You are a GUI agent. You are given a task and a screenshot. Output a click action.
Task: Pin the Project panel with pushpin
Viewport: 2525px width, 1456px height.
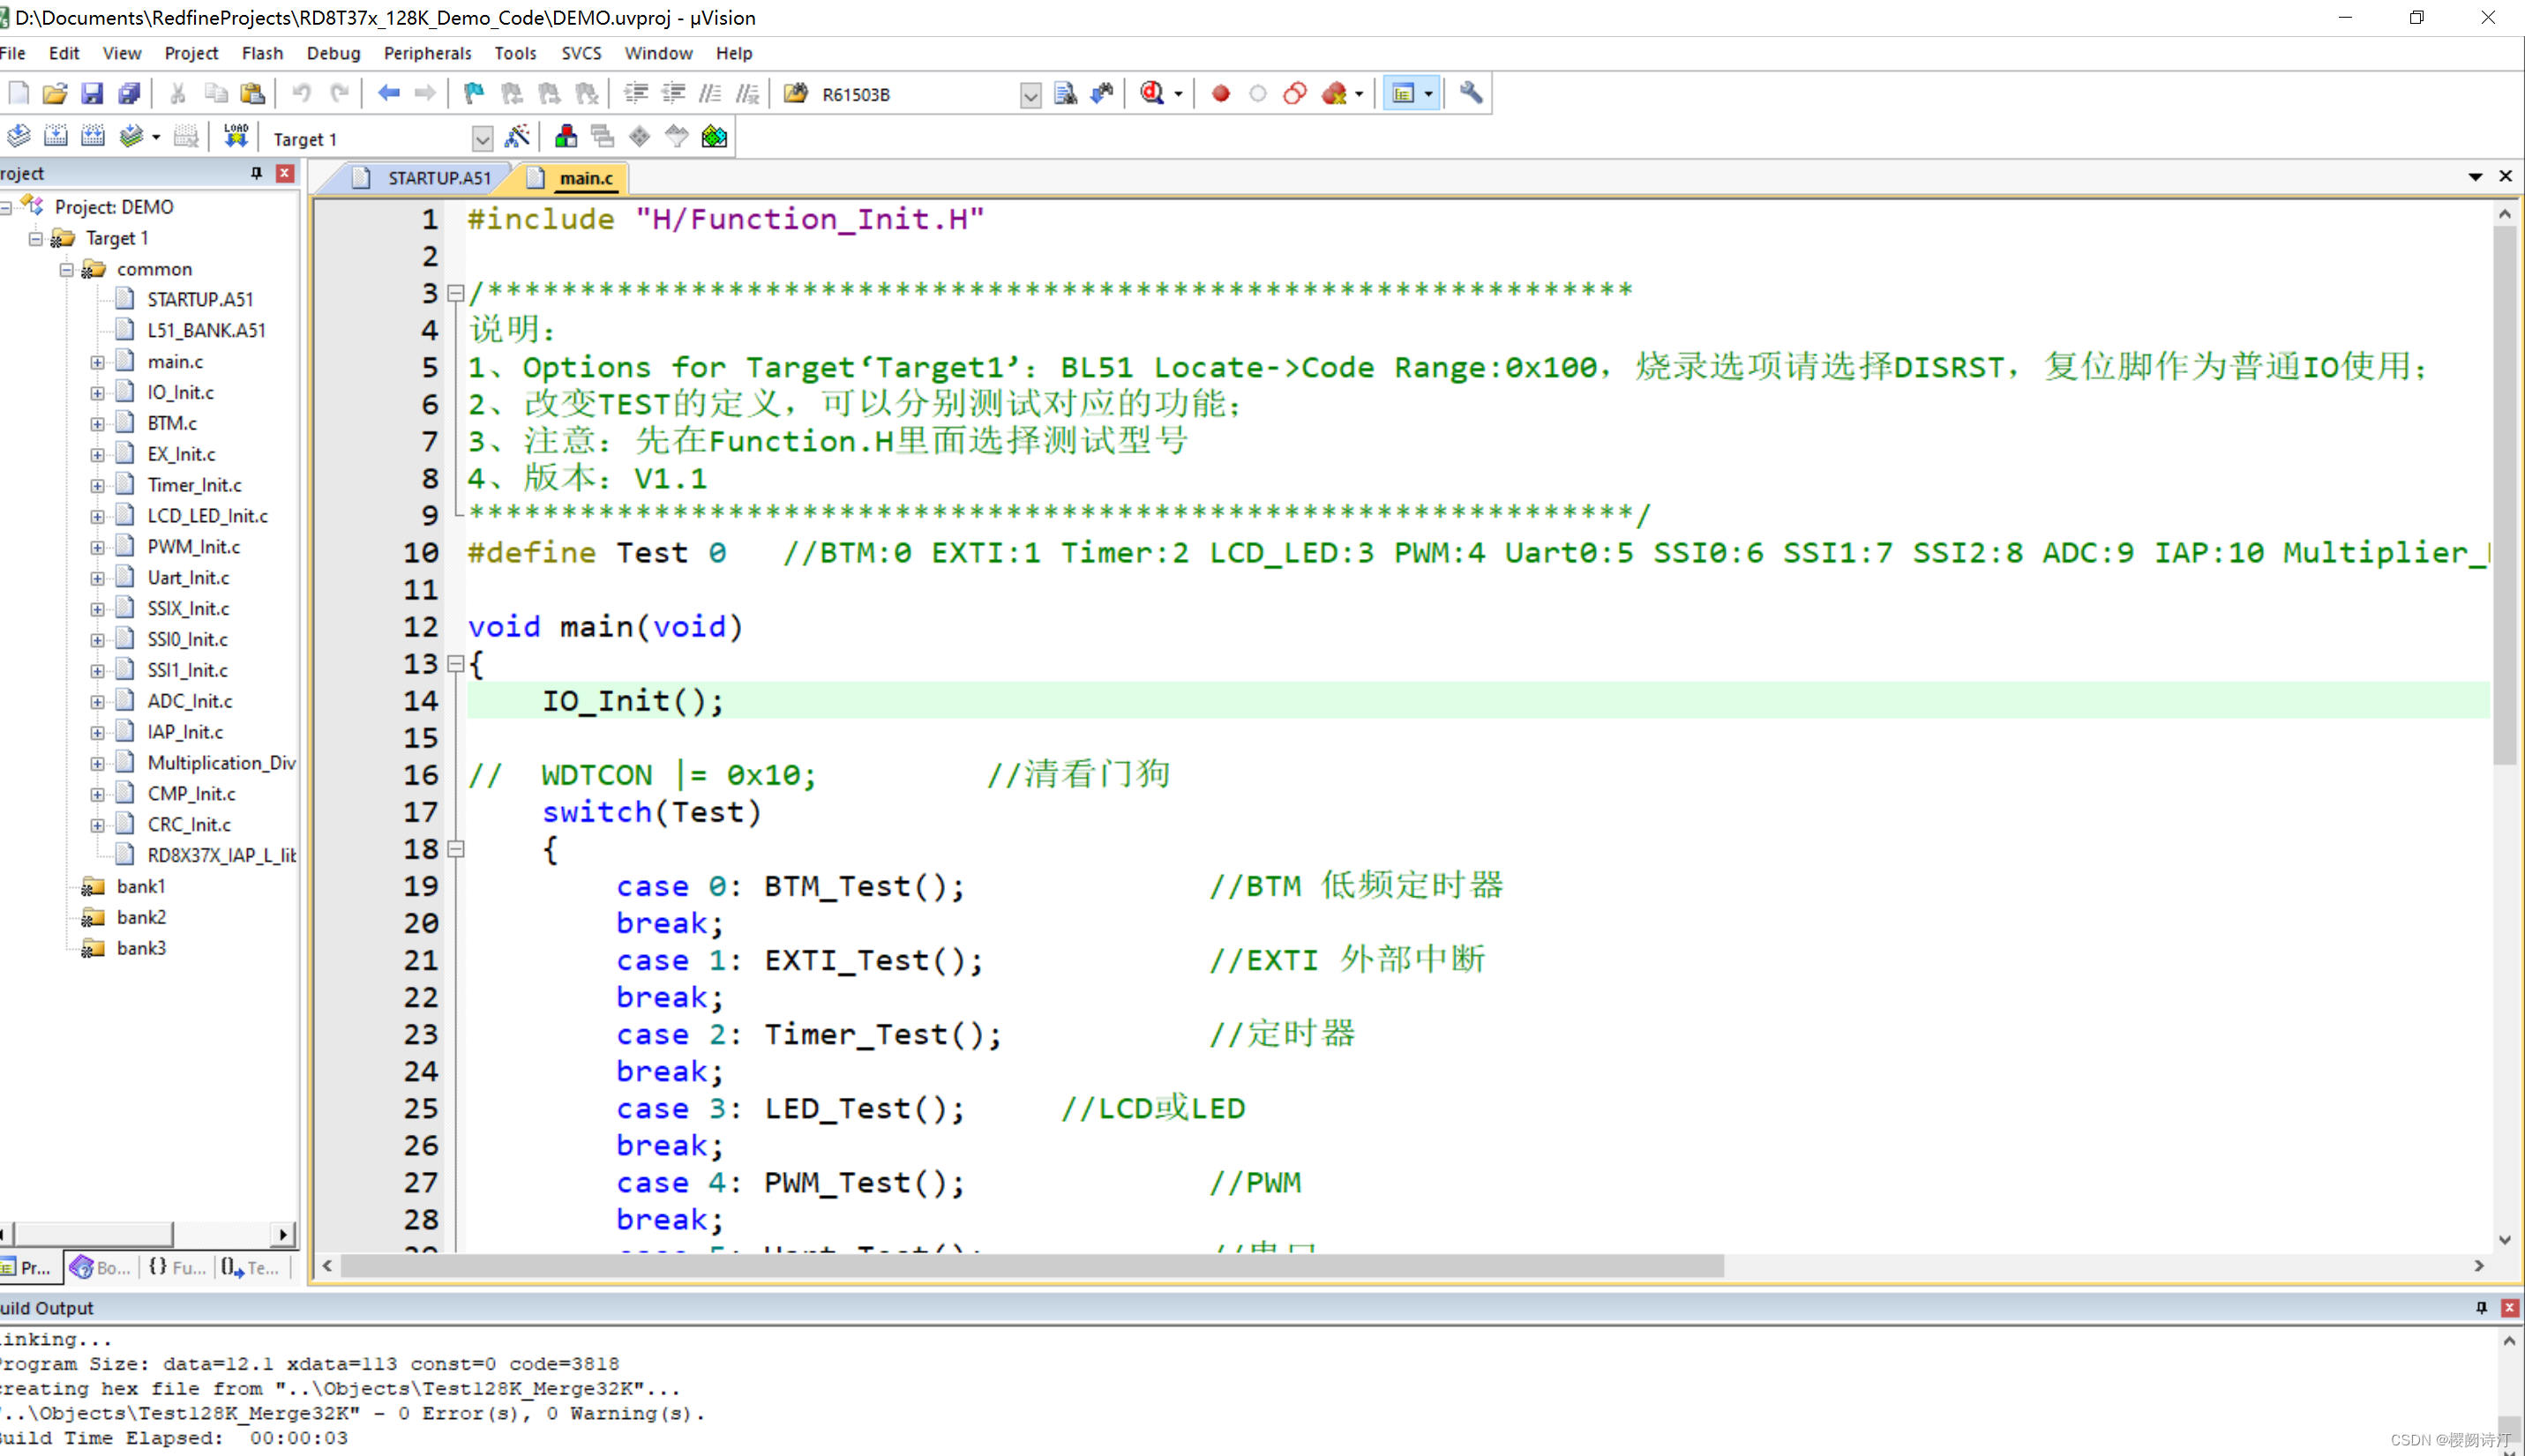256,174
